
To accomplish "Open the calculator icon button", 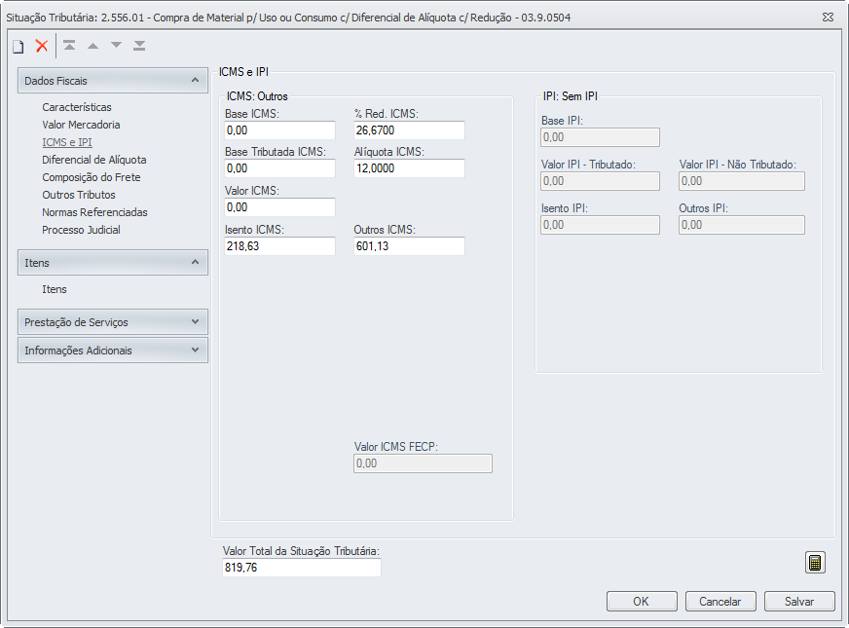I will pos(815,563).
